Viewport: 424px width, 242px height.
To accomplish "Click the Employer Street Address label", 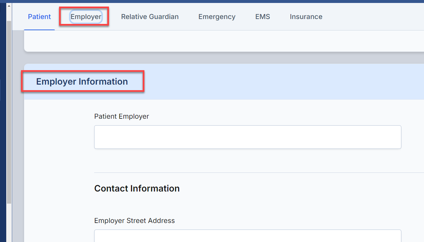I will click(135, 221).
